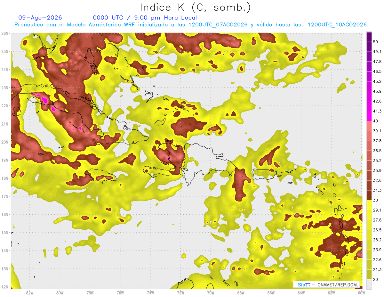Click the longitude label "82W"
This screenshot has width=384, height=297.
coord(30,293)
